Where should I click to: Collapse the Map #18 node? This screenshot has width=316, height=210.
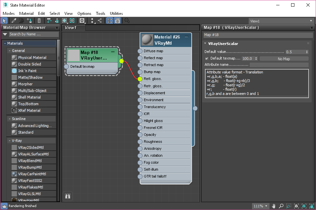click(x=113, y=52)
